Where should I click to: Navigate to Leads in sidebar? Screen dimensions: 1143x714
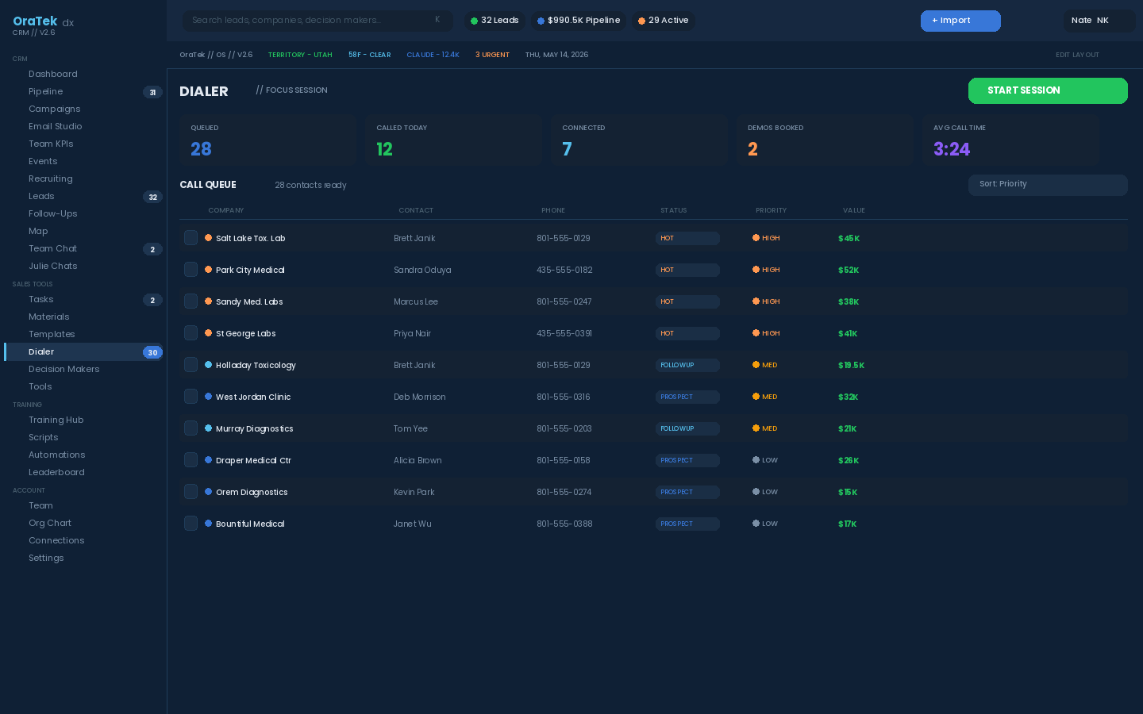pyautogui.click(x=41, y=196)
